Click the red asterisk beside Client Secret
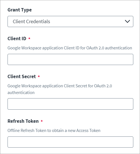The width and height of the screenshot is (140, 154). (x=39, y=76)
